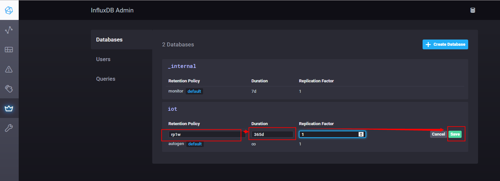Click the Replication Factor header under iot

pos(316,123)
